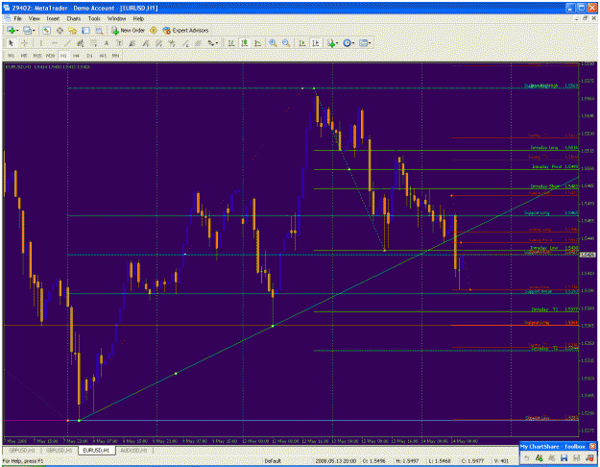Open the Navigator star-folder icon

click(x=73, y=31)
